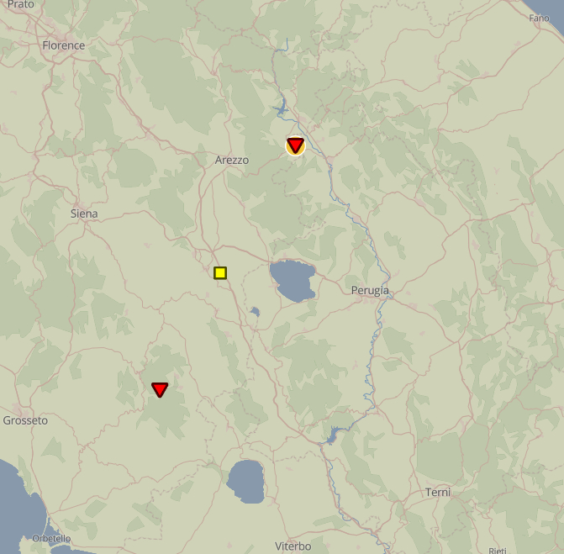The width and height of the screenshot is (564, 554).
Task: Click the small lake southeast of the yellow square
Action: [254, 312]
